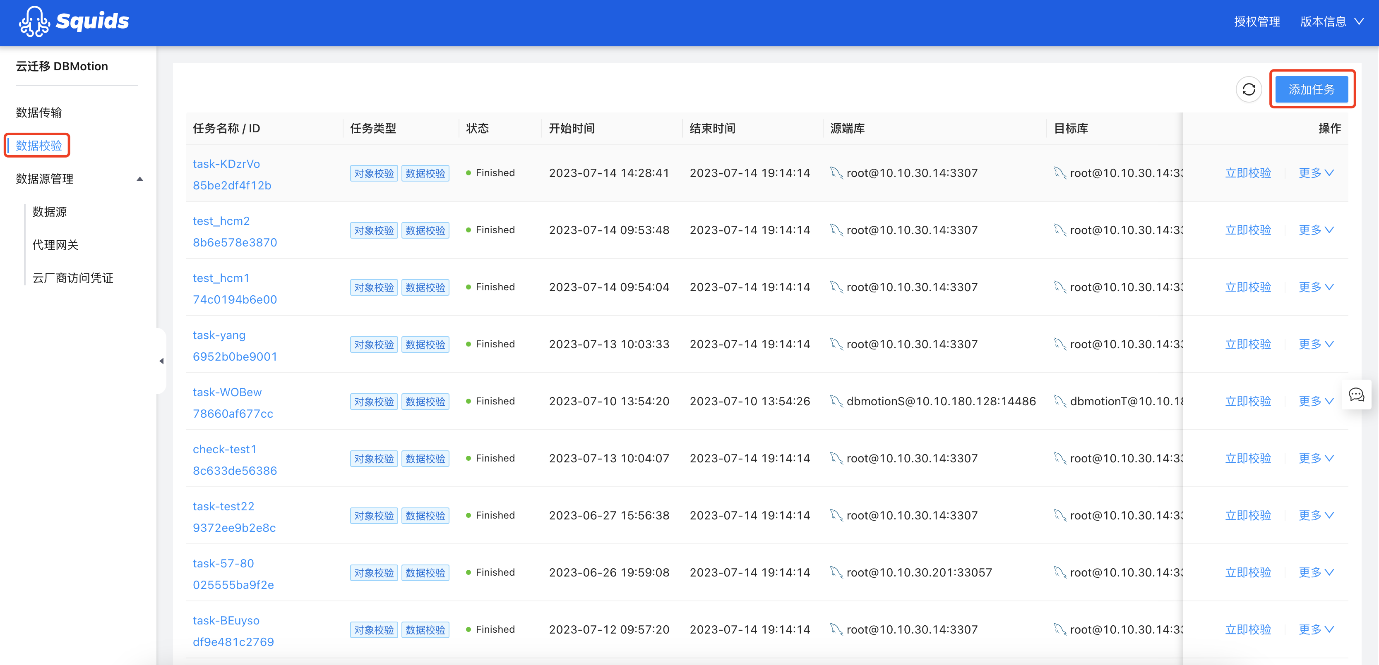
Task: Collapse the sidebar with the arrow handle
Action: [161, 361]
